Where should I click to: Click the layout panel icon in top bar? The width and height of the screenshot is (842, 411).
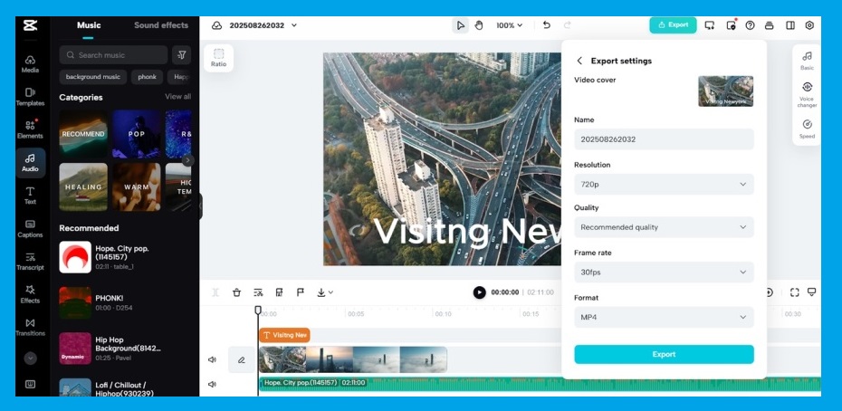pyautogui.click(x=789, y=25)
